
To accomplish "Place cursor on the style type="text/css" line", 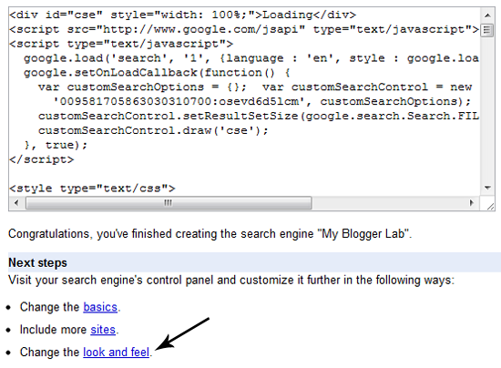I will coord(92,189).
